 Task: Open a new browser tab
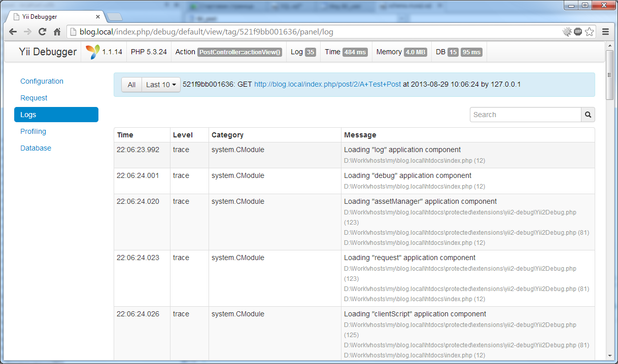(x=115, y=17)
